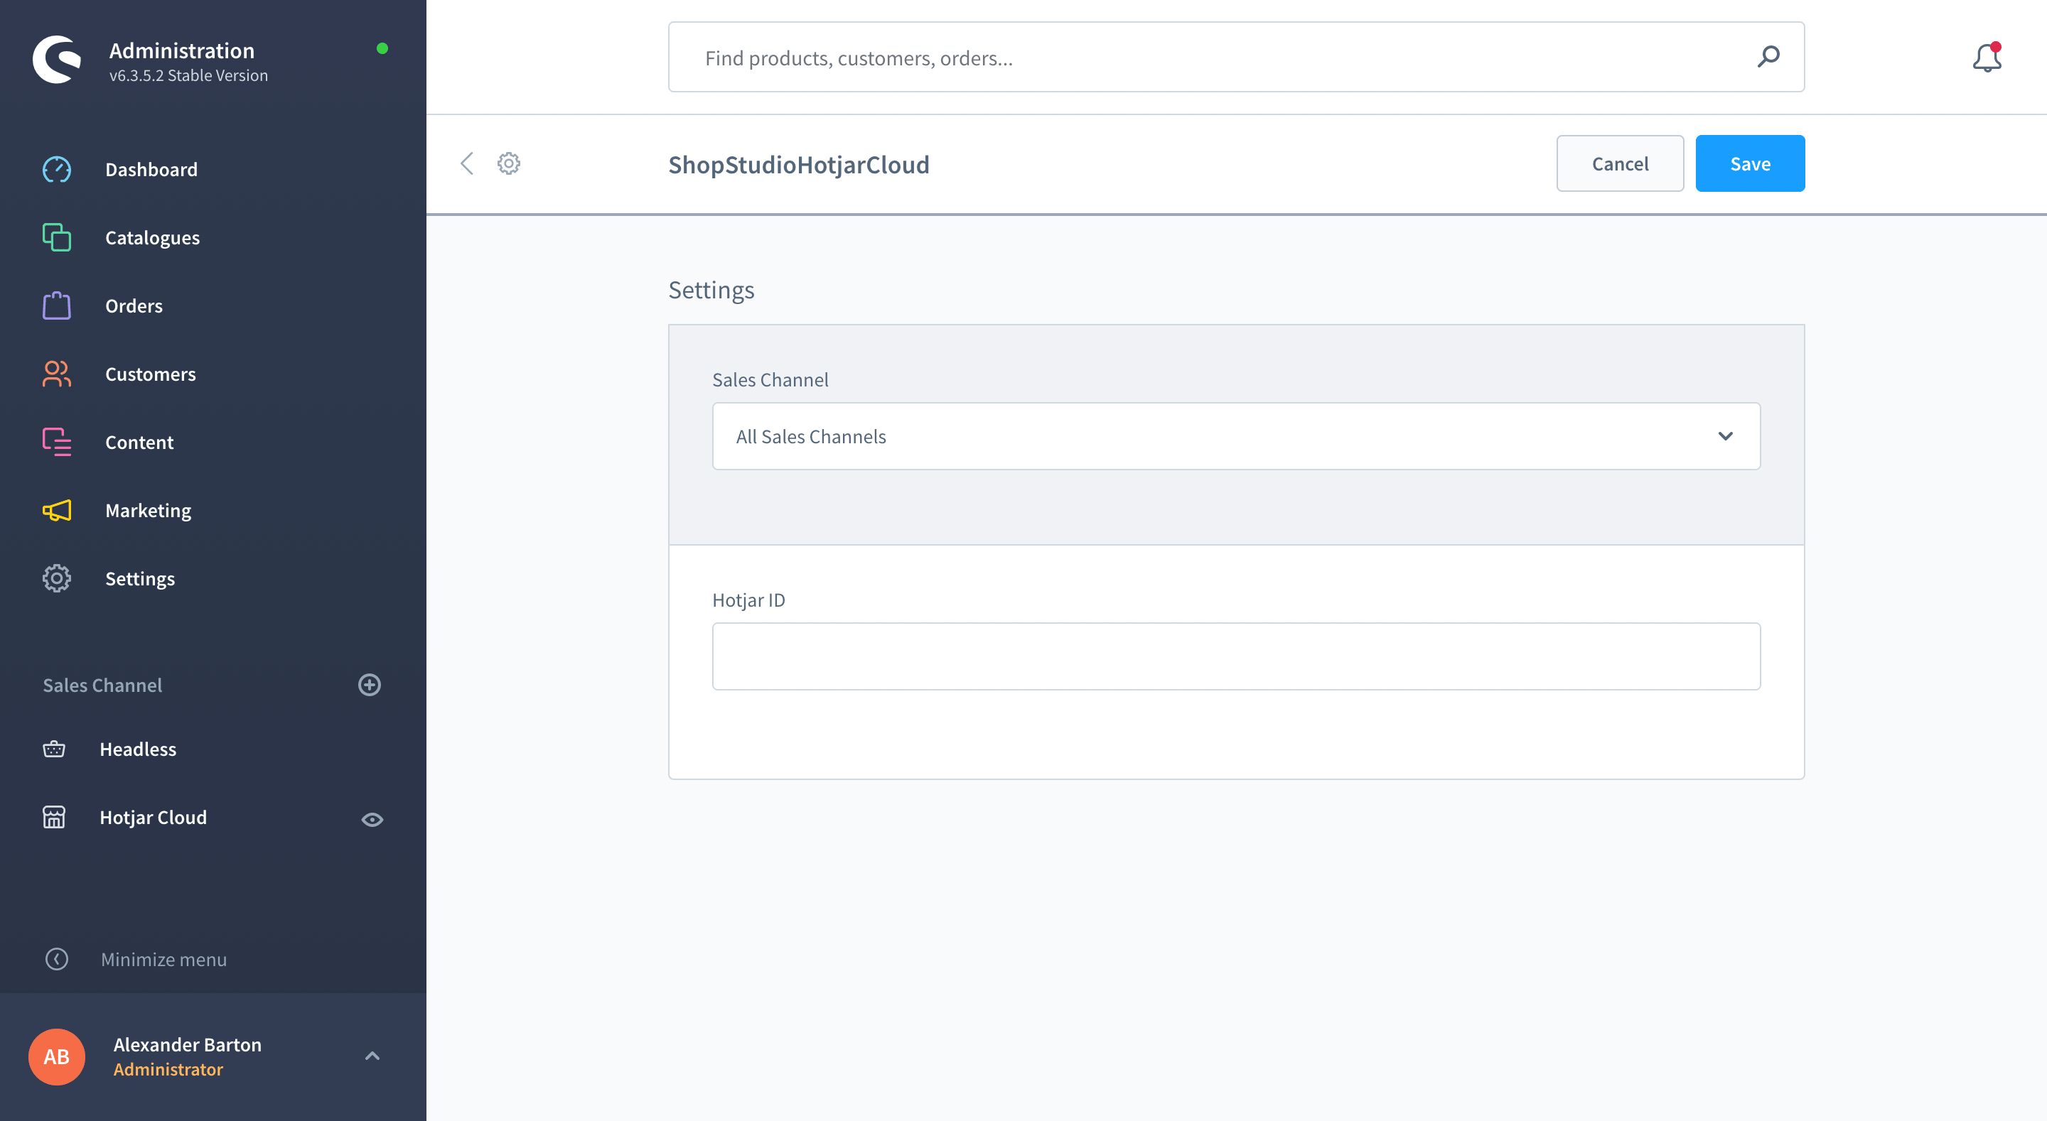Open the Orders menu item
The width and height of the screenshot is (2047, 1121).
point(134,306)
